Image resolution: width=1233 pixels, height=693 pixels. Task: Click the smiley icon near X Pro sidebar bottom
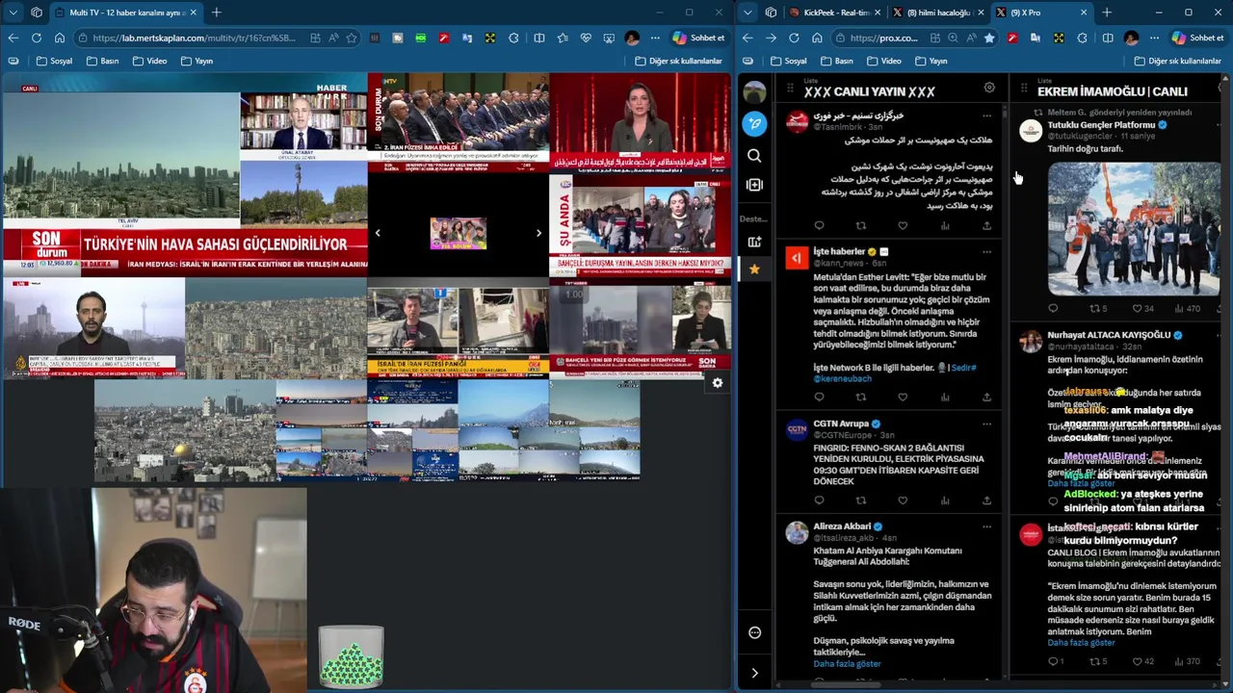tap(754, 632)
